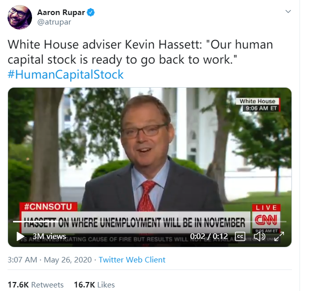Click the blue verified badge
This screenshot has height=291, width=309.
coord(91,13)
